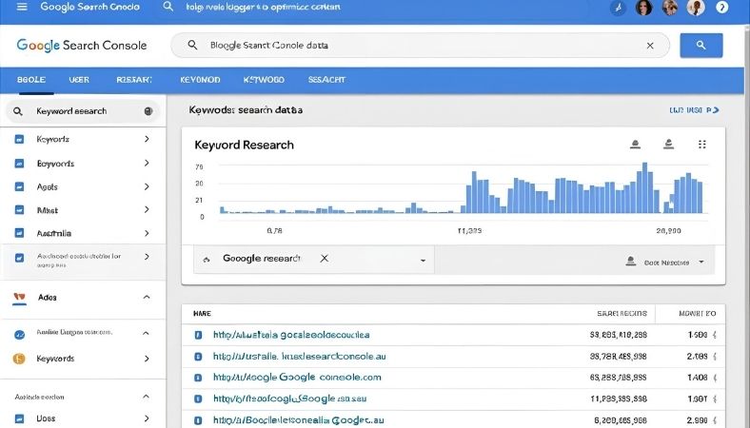The height and width of the screenshot is (428, 750).
Task: Expand the Australia row chevron
Action: click(x=147, y=233)
